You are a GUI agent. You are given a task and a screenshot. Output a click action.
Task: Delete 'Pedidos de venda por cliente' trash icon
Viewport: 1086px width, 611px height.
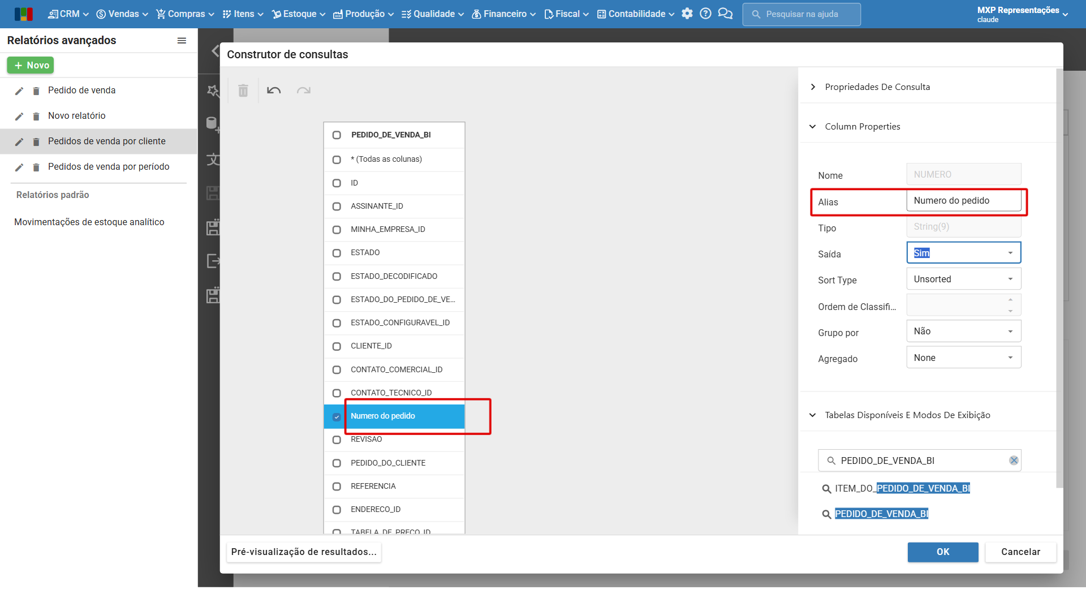(x=36, y=142)
